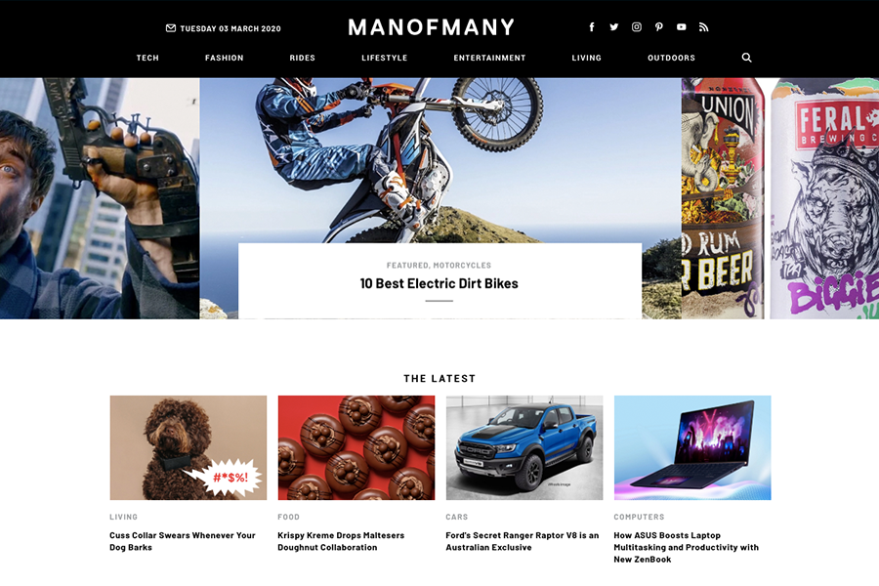879x586 pixels.
Task: Open the YouTube social icon
Action: tap(681, 27)
